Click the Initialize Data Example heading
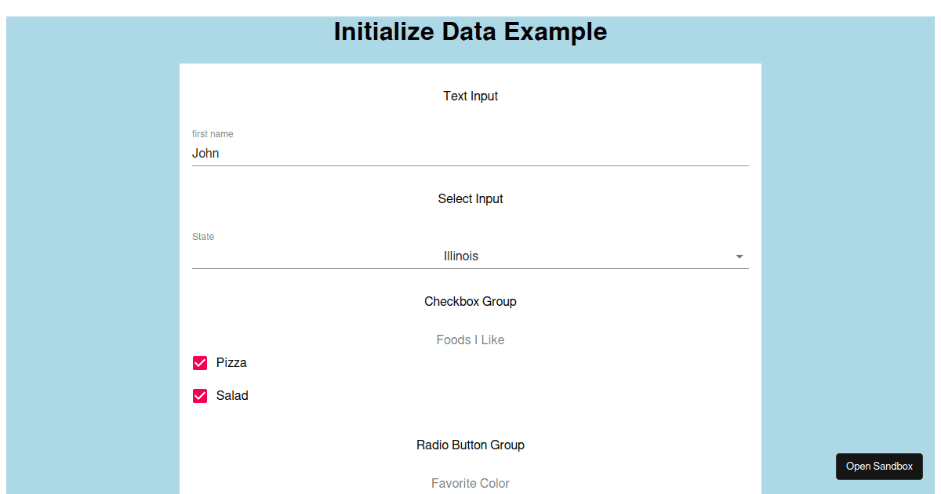This screenshot has height=494, width=941. coord(470,32)
